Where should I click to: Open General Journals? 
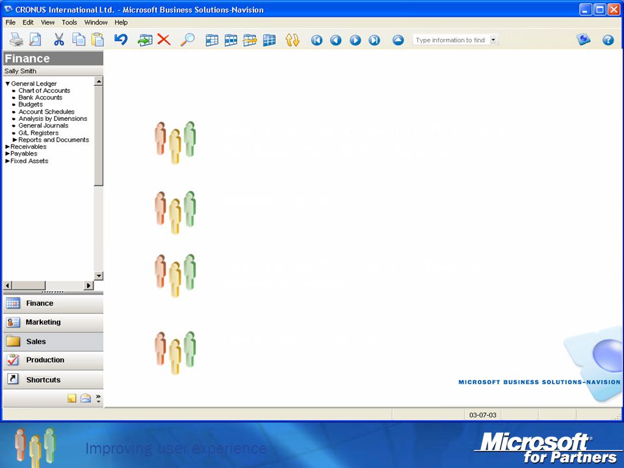[44, 125]
